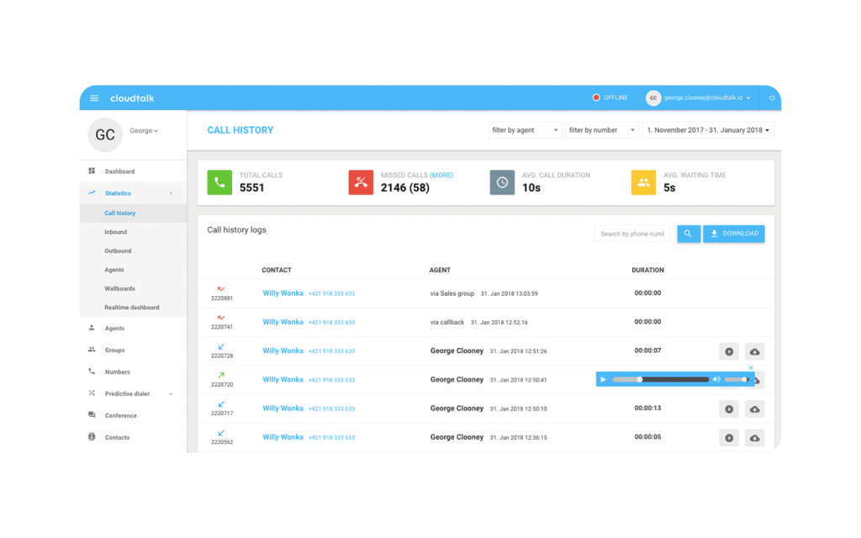The image size is (861, 538).
Task: Click the Average Call Duration clock icon
Action: [502, 182]
